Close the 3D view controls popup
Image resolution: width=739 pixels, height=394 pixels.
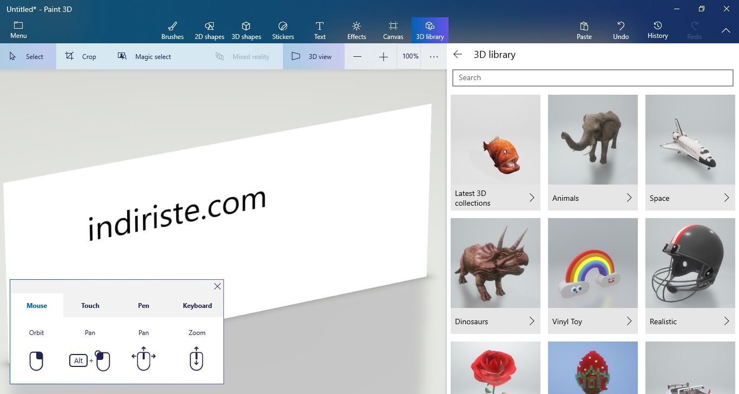217,286
